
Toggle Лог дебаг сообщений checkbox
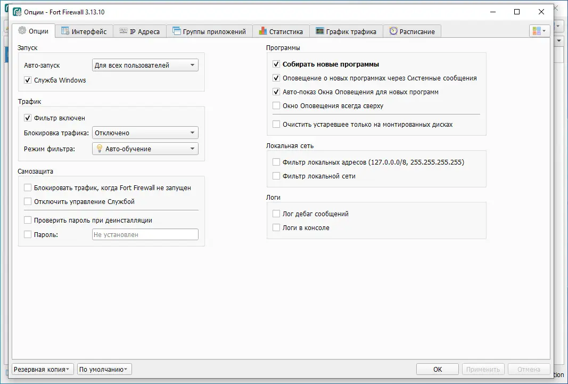276,214
